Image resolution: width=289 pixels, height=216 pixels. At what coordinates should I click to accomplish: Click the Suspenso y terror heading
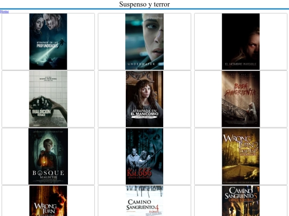tap(144, 4)
